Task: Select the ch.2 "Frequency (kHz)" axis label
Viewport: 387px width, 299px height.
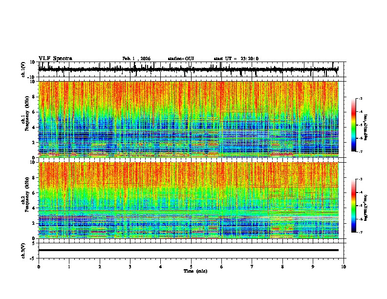Action: point(27,194)
